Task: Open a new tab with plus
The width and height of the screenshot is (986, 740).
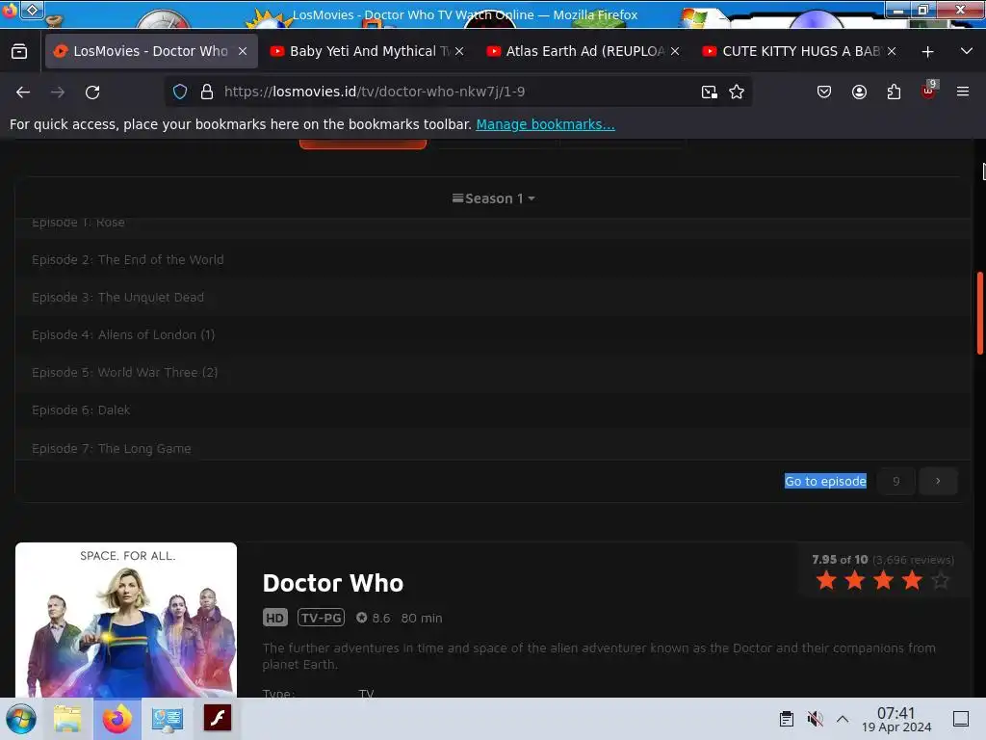Action: tap(927, 52)
